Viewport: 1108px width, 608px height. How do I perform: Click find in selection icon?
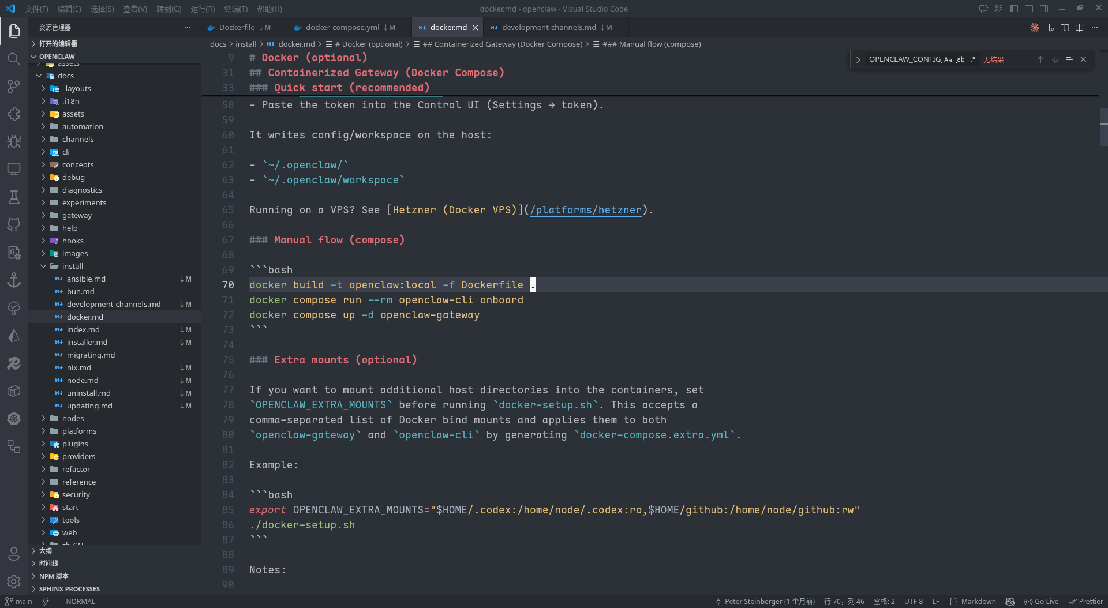pos(1069,59)
